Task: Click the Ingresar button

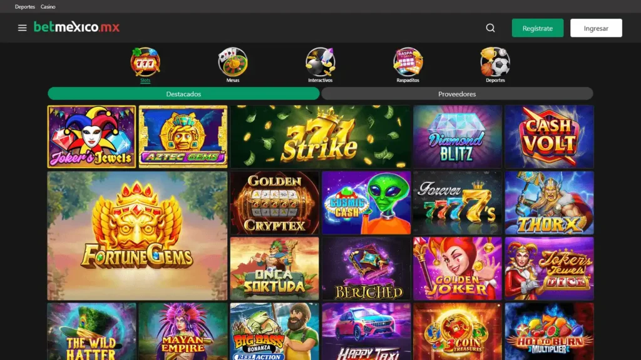Action: click(x=596, y=27)
